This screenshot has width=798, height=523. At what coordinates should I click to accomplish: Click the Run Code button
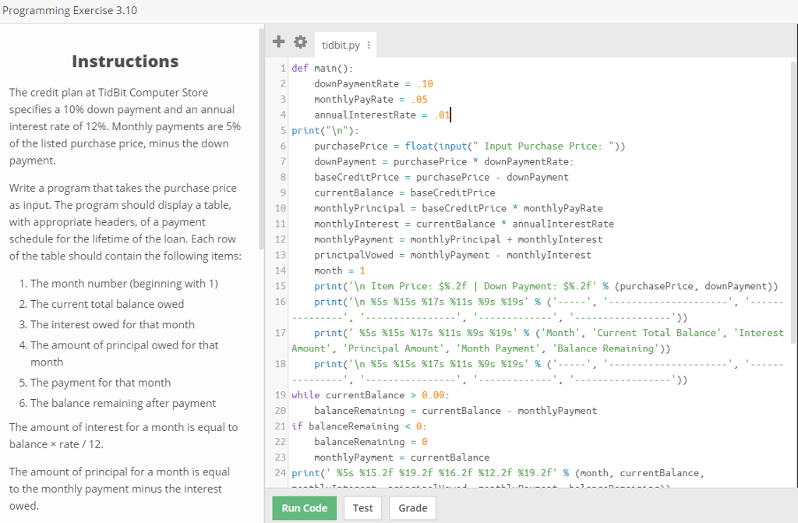pyautogui.click(x=305, y=507)
